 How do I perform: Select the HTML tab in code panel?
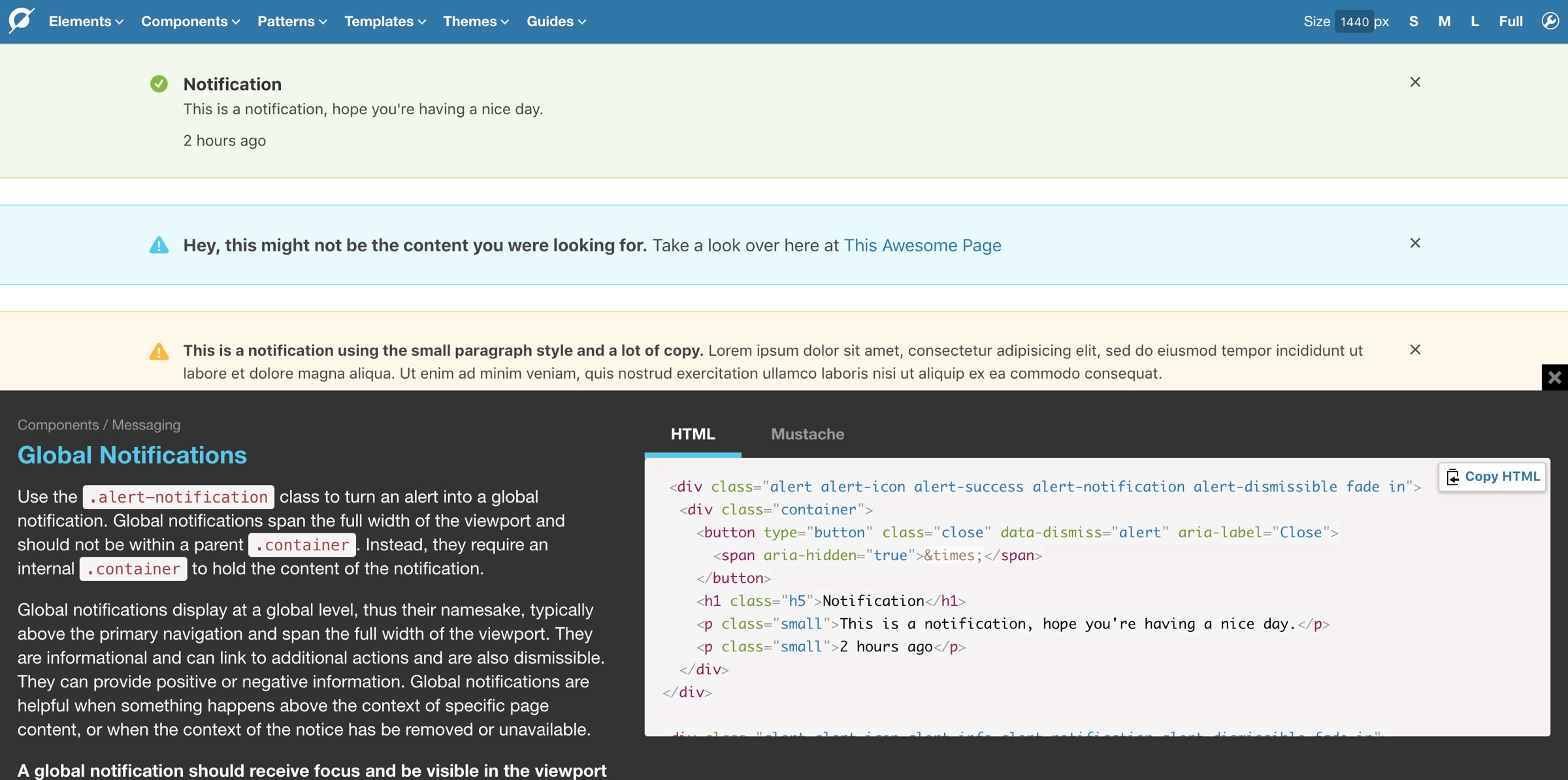pyautogui.click(x=693, y=433)
